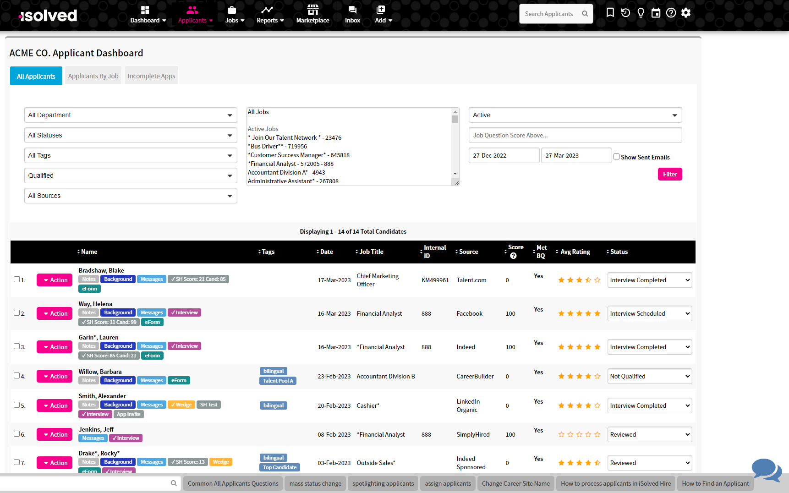Open the Marketplace
The image size is (789, 493).
click(312, 15)
